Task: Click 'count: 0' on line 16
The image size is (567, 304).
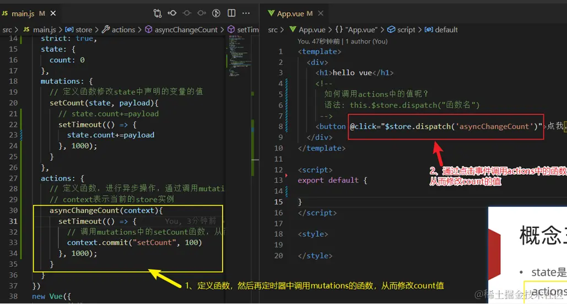Action: (x=67, y=60)
